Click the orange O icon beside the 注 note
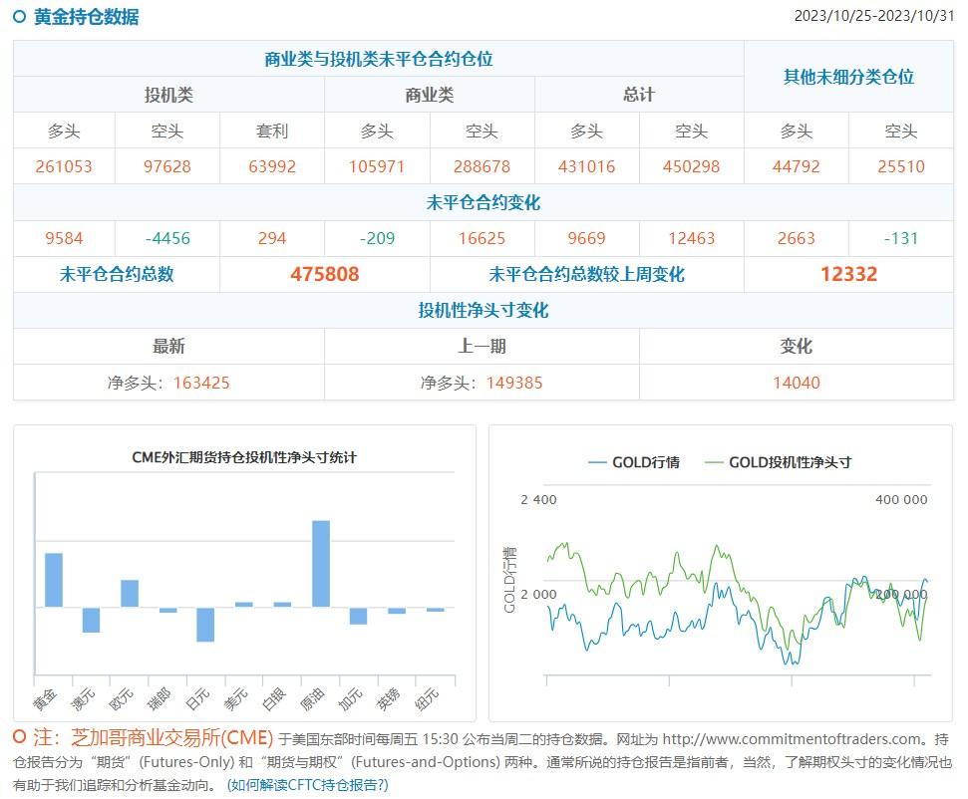Viewport: 968px width, 799px height. (18, 738)
